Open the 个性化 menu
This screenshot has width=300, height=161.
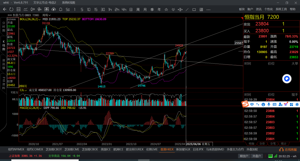pos(269,9)
